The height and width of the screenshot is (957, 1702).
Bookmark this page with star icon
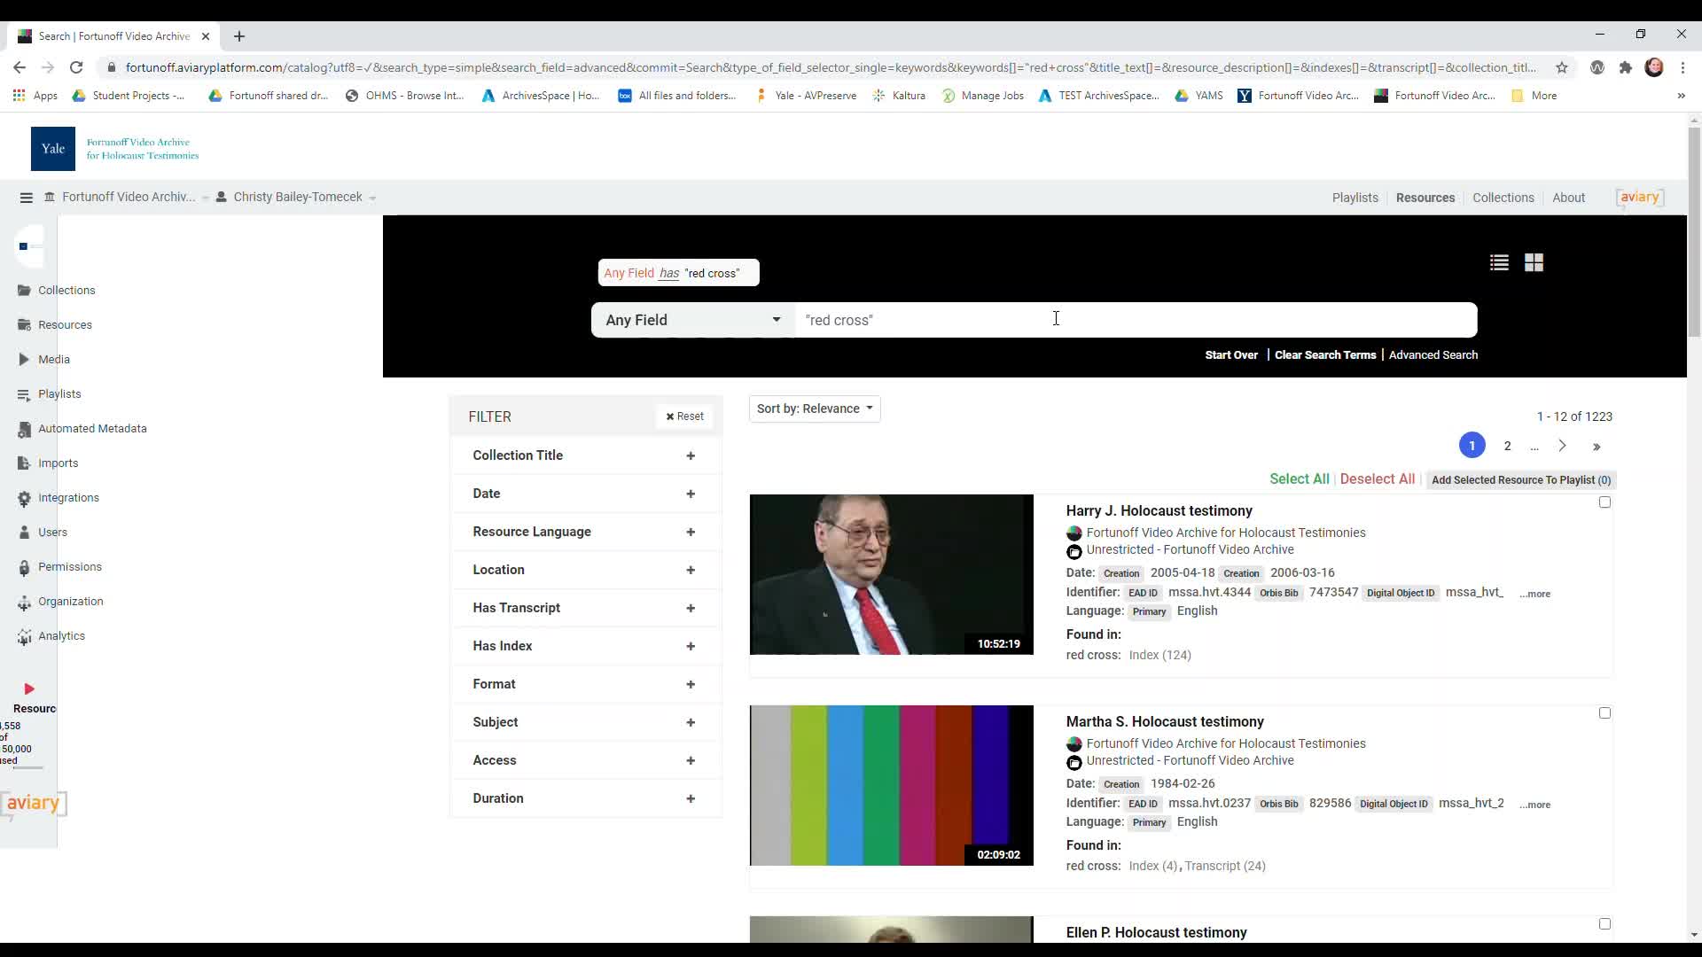point(1562,67)
